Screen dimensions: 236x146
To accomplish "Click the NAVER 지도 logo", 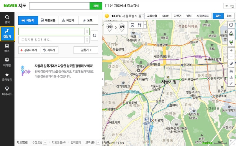I will tap(15, 6).
